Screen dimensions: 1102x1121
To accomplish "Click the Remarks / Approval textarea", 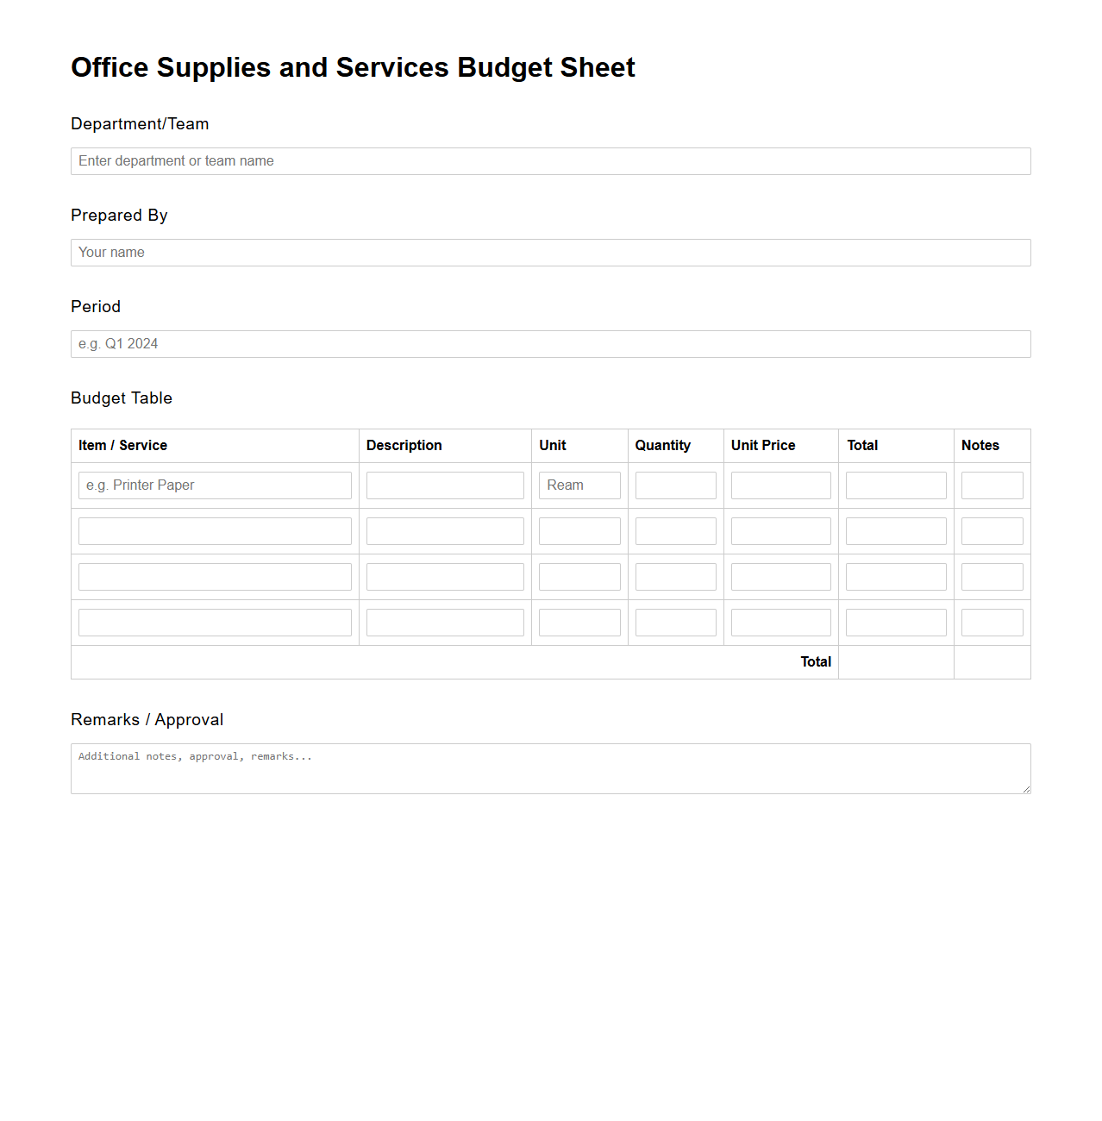I will (550, 767).
